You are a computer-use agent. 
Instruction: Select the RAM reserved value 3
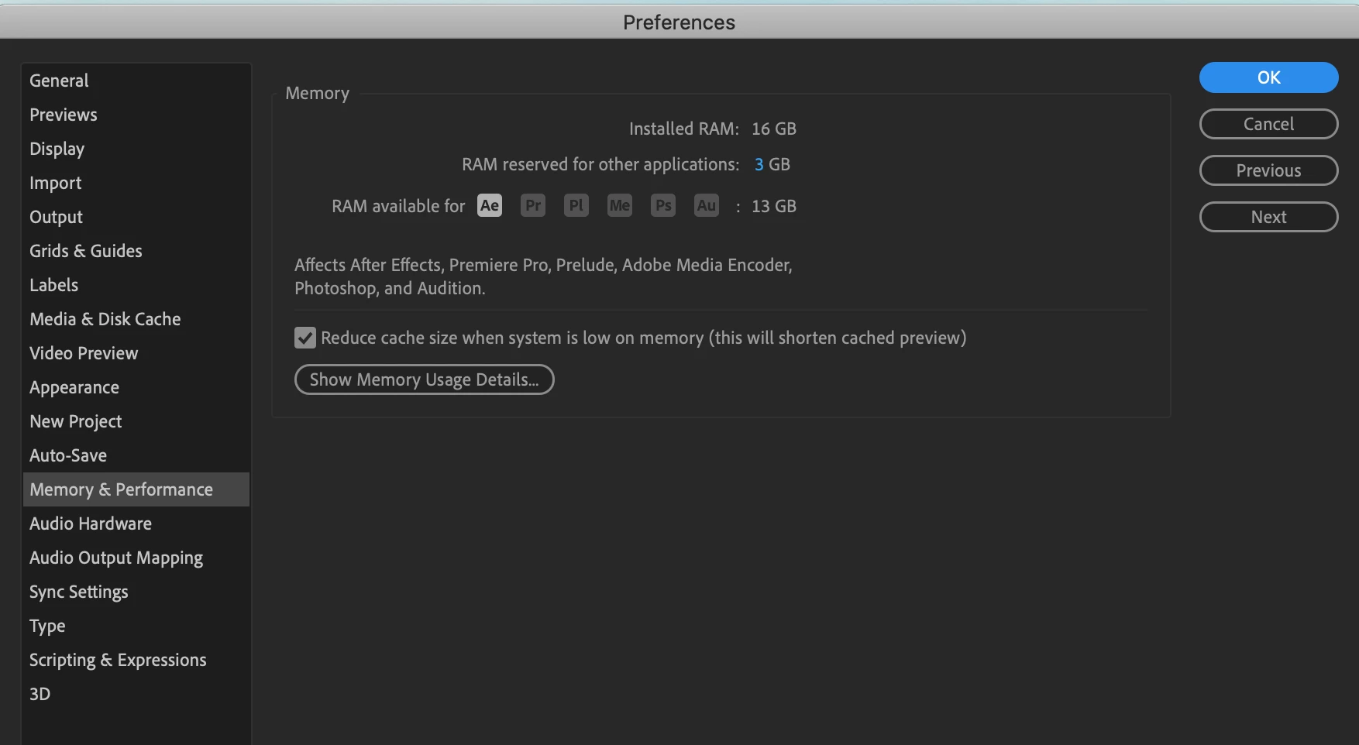pos(759,164)
